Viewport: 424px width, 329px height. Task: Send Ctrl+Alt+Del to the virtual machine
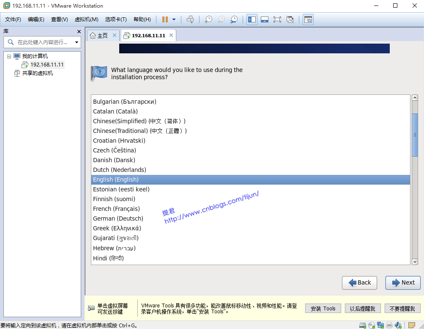[x=190, y=19]
